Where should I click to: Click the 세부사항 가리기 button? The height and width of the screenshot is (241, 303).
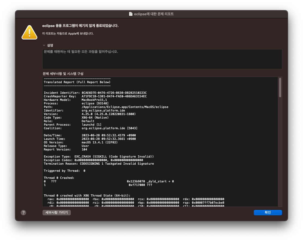(57, 213)
